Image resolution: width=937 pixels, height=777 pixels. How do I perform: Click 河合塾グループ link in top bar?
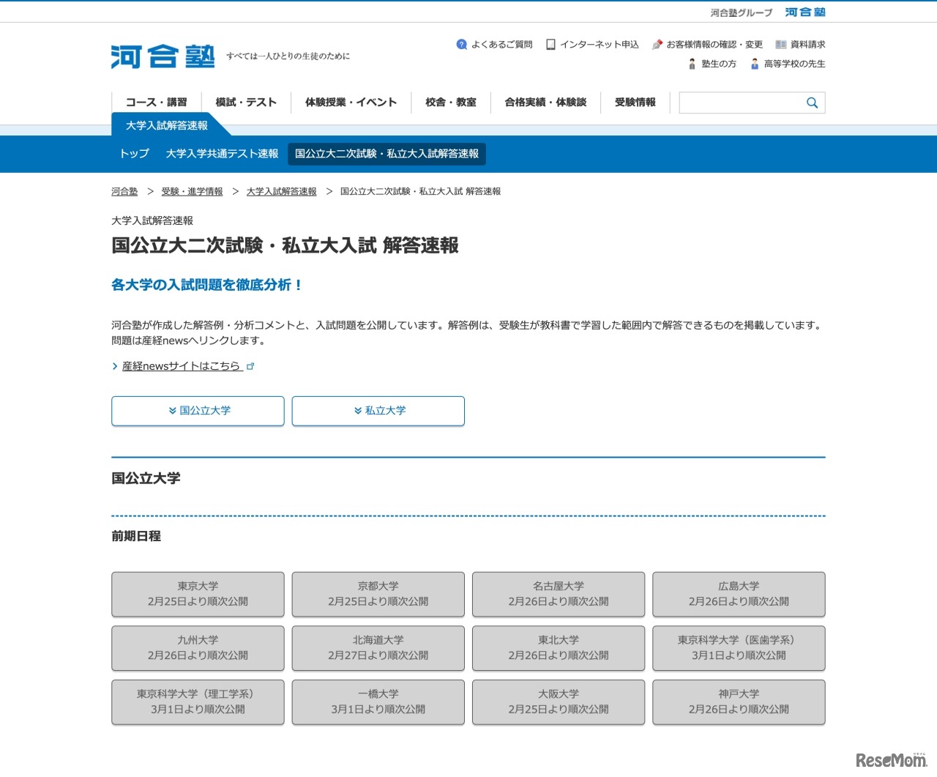[x=741, y=12]
